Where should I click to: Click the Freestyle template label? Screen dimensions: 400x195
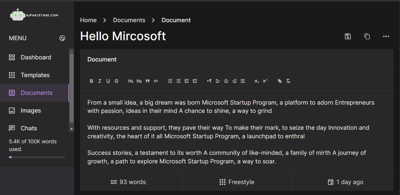pos(237,182)
